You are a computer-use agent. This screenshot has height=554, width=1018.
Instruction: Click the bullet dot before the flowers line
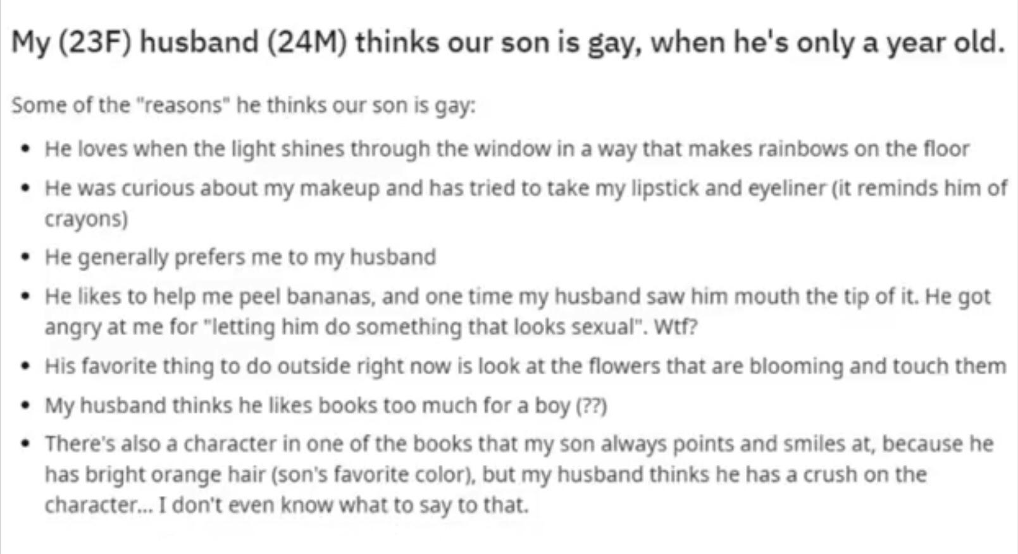click(x=25, y=367)
